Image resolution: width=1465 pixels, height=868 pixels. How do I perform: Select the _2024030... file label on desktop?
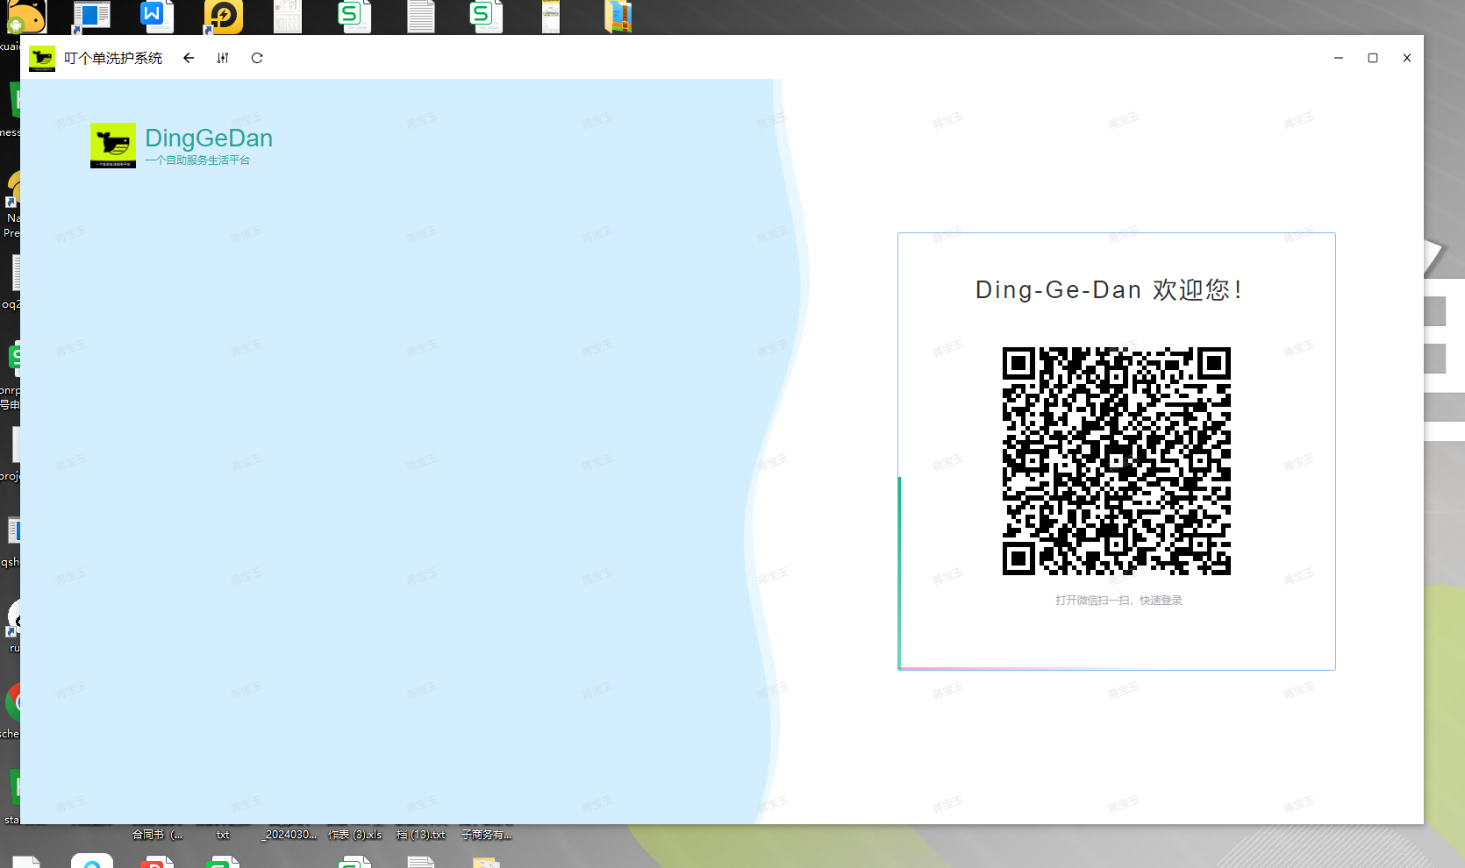coord(289,835)
